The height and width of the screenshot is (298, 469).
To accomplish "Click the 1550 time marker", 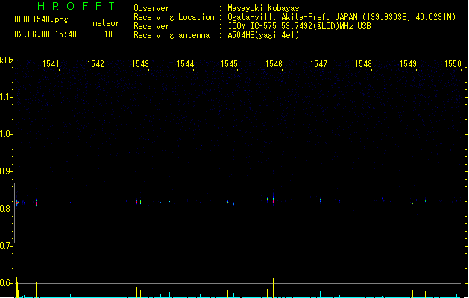I will point(453,64).
